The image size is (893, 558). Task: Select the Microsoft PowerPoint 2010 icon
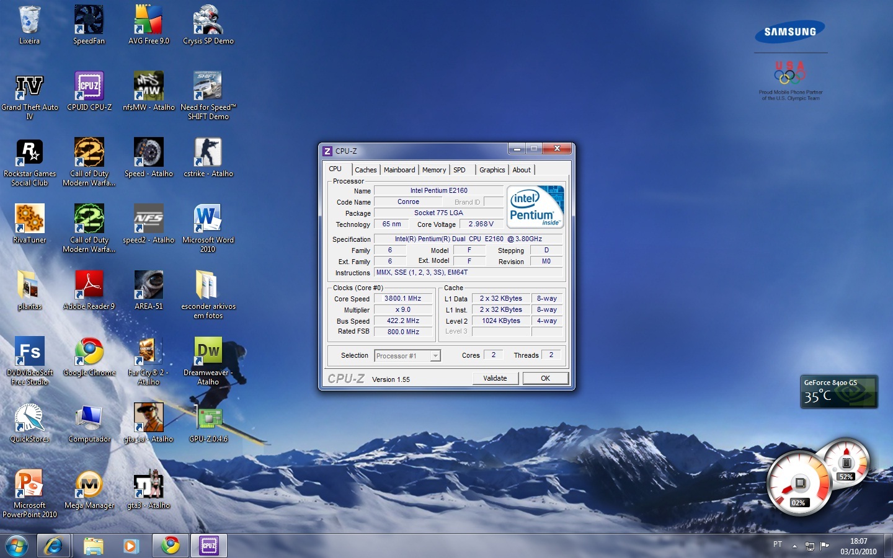pos(29,494)
